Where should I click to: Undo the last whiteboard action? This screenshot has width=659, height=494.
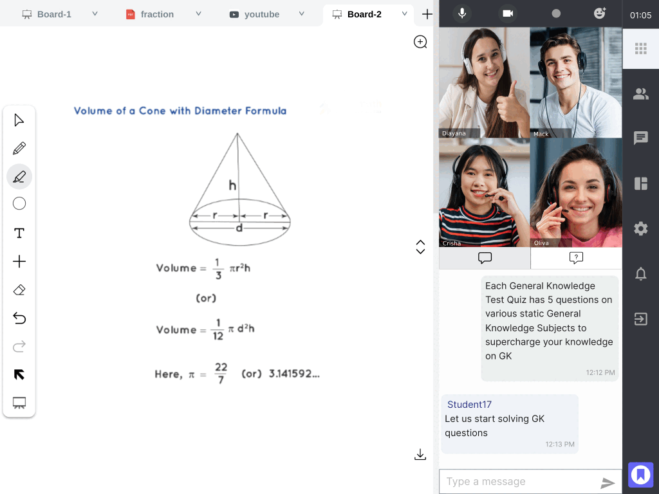click(19, 318)
